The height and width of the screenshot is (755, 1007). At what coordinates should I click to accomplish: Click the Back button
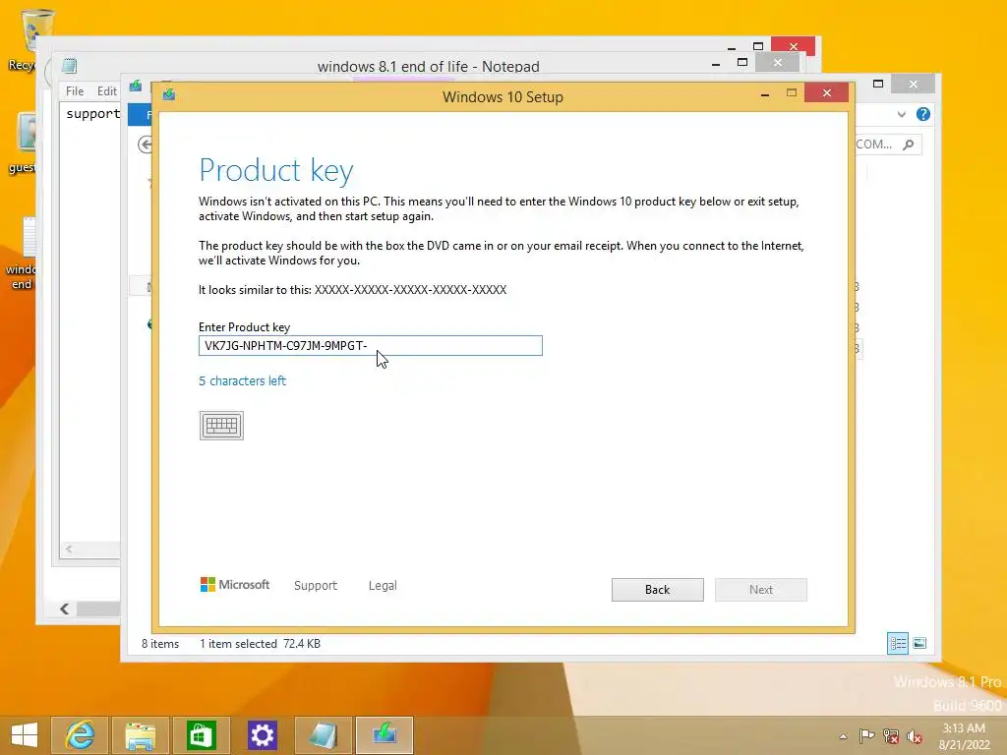click(x=657, y=590)
